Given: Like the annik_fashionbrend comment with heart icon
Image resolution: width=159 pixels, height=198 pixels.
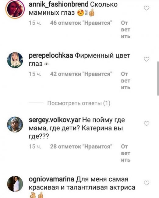Looking at the screenshot, I should pyautogui.click(x=147, y=8).
